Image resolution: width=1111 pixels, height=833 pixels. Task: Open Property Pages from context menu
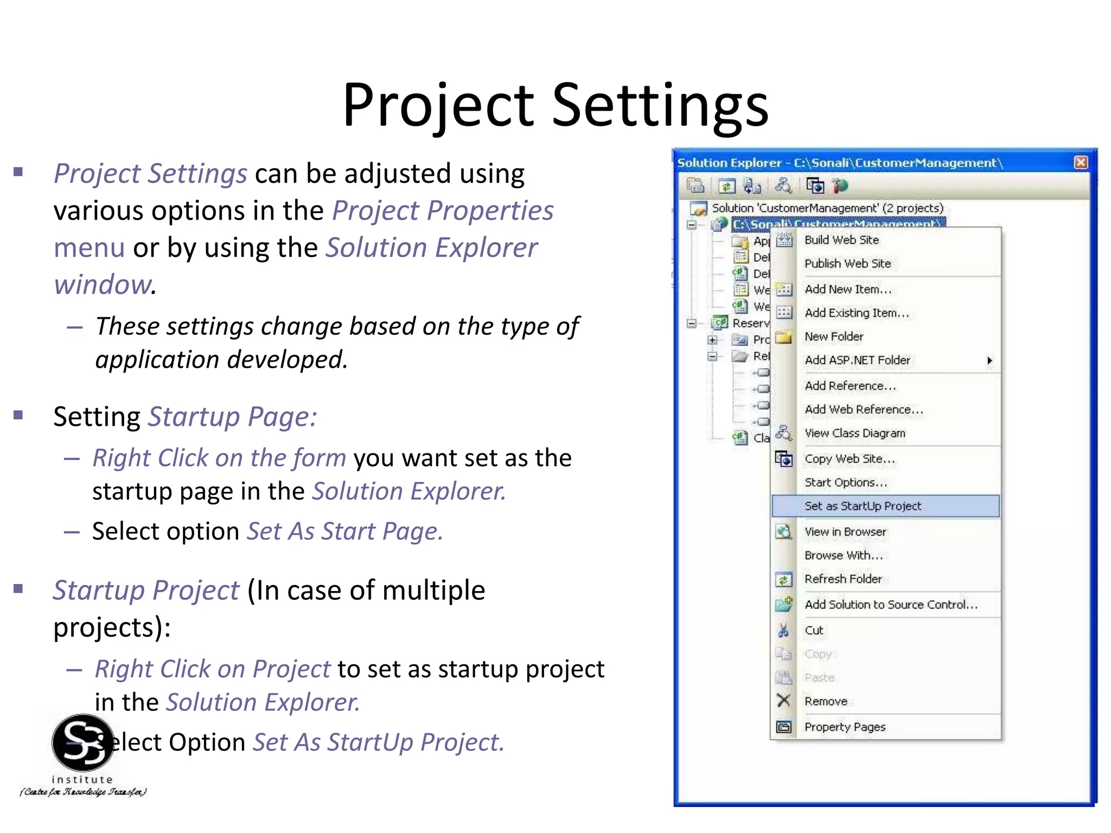885,727
